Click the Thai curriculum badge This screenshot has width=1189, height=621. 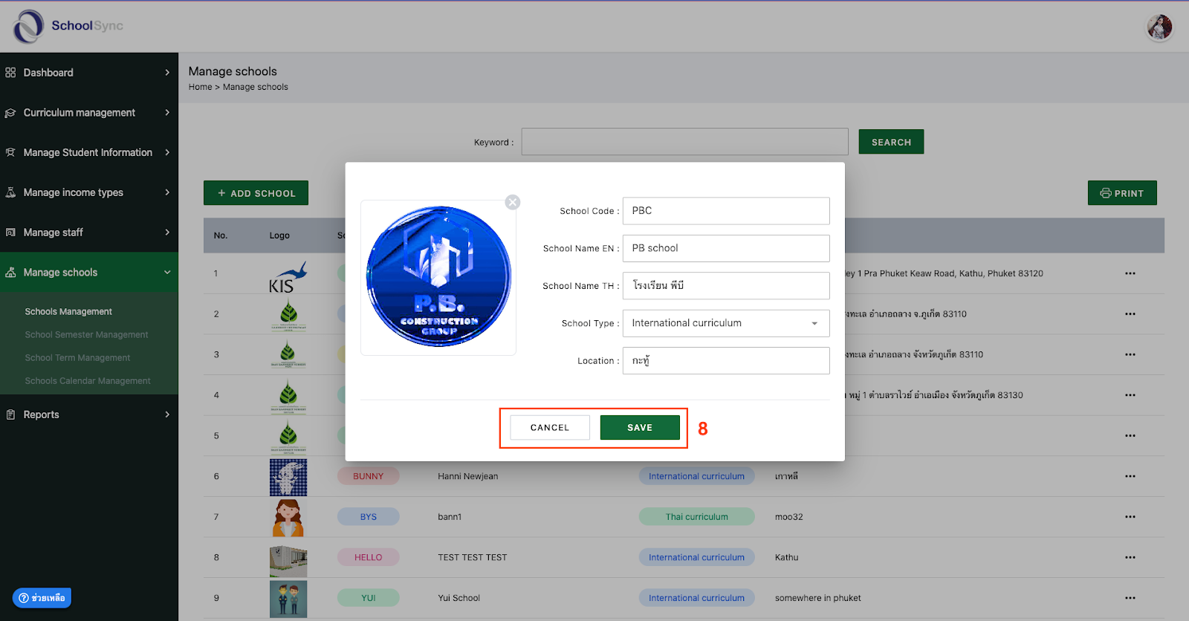[x=697, y=517]
